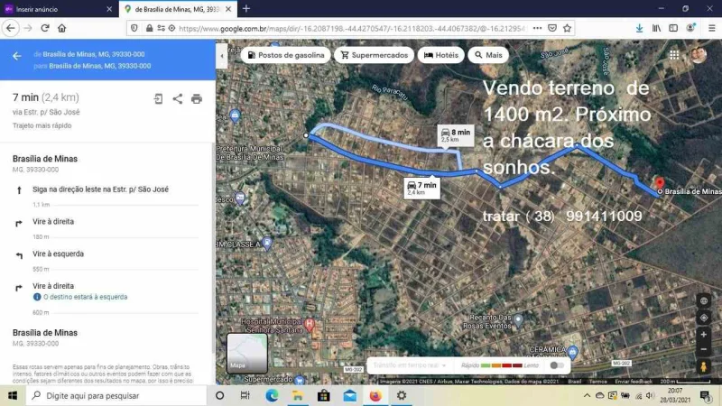Click the 'via Estr. p/ São José' route summary

(x=46, y=112)
